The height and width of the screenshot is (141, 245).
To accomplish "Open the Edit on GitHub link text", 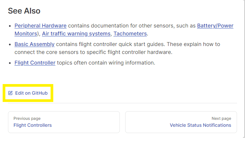I will 31,93.
